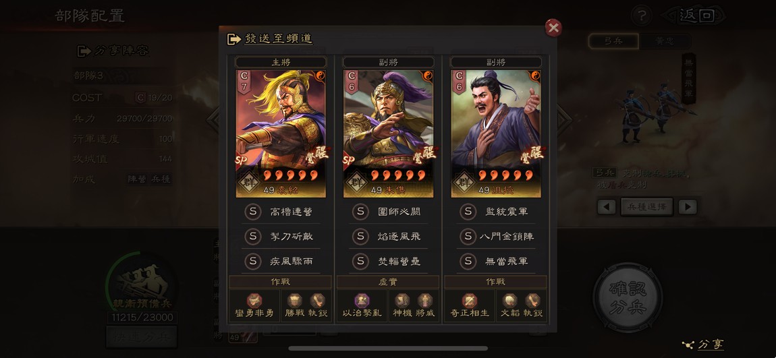Screen dimensions: 776x358
Task: Select the 奇正相生 tactic icon
Action: pos(469,300)
